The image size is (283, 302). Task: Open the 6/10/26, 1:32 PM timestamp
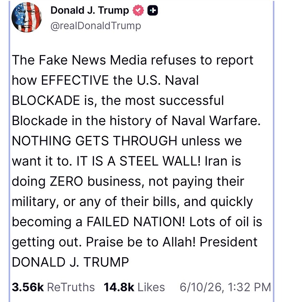coord(225,287)
